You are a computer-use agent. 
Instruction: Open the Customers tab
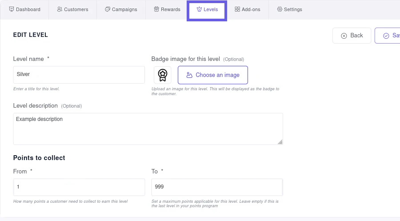point(72,9)
